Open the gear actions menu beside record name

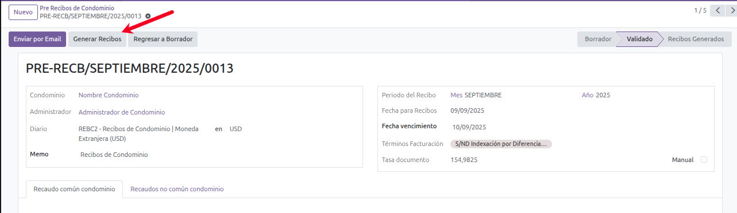pyautogui.click(x=148, y=16)
